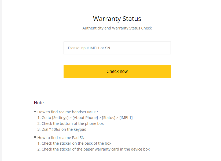
Task: Click the input field labeled 'Please input IMEI1 or SN'
Action: pos(117,48)
